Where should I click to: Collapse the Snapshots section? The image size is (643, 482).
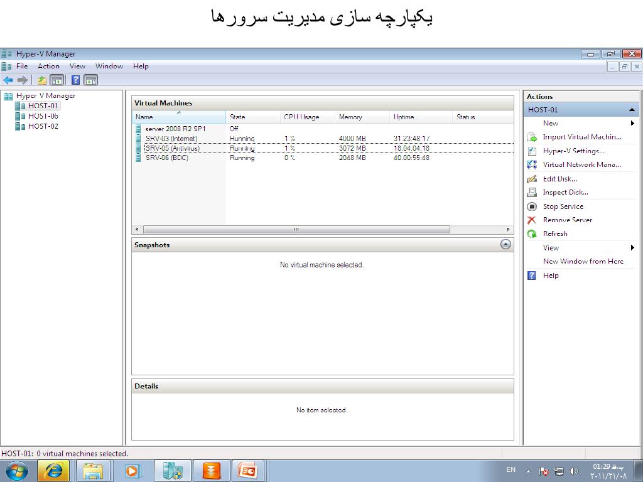(505, 245)
